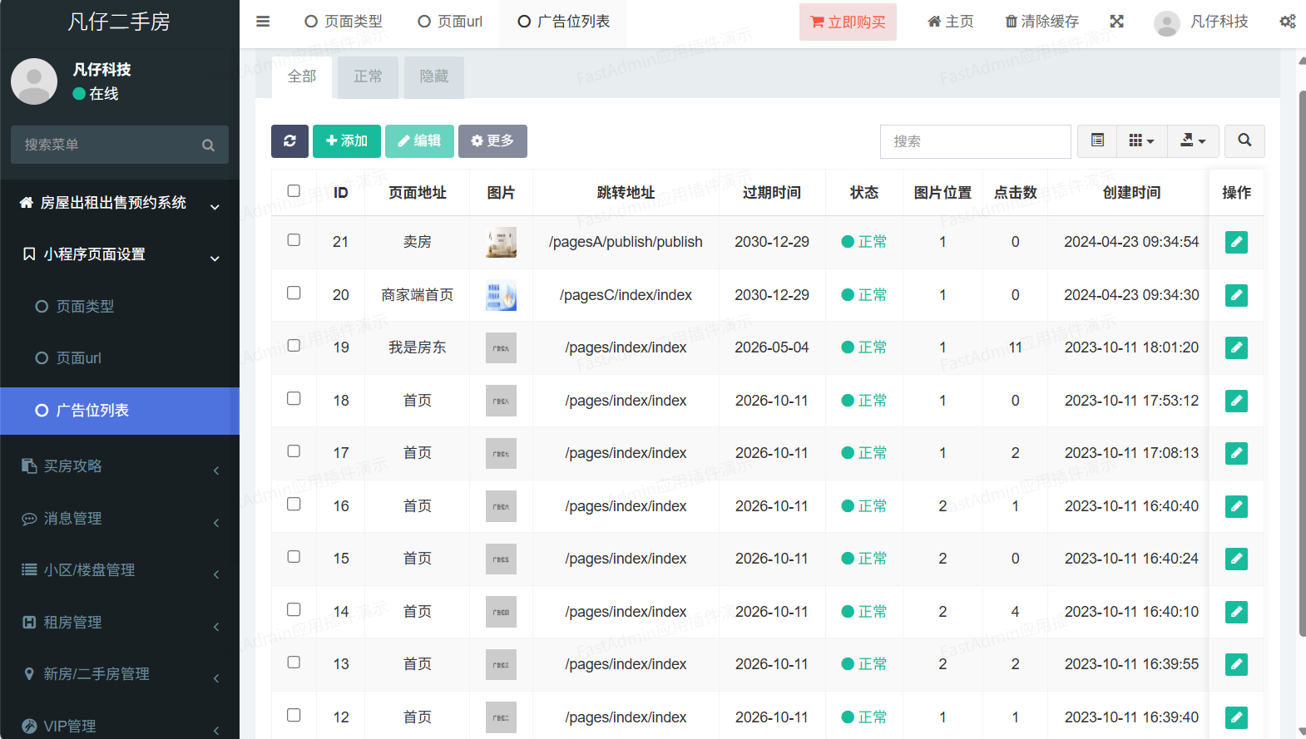Click the 立即购买 button
This screenshot has height=739, width=1306.
coord(848,22)
